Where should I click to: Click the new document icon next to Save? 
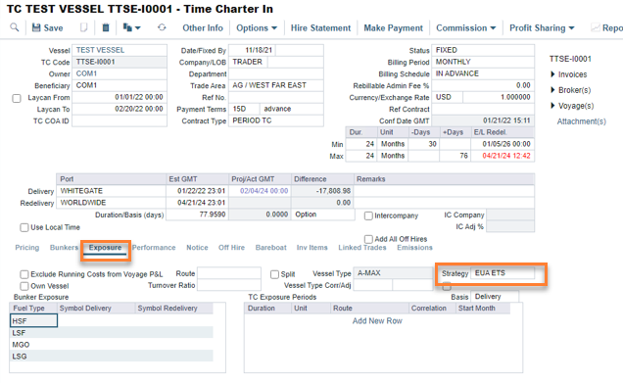(83, 27)
